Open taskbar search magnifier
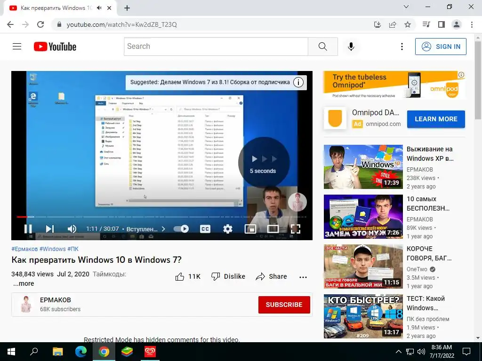 34,352
